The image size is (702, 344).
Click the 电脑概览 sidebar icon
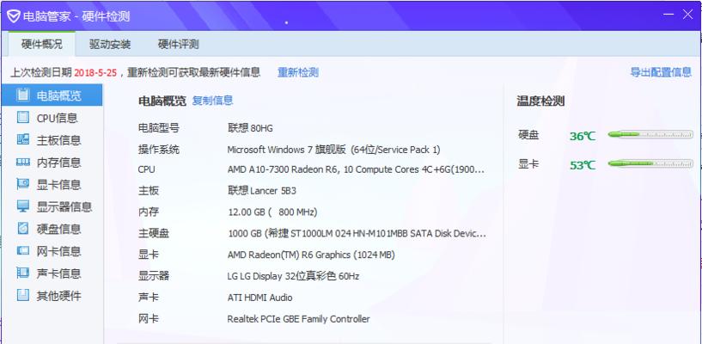tap(23, 95)
